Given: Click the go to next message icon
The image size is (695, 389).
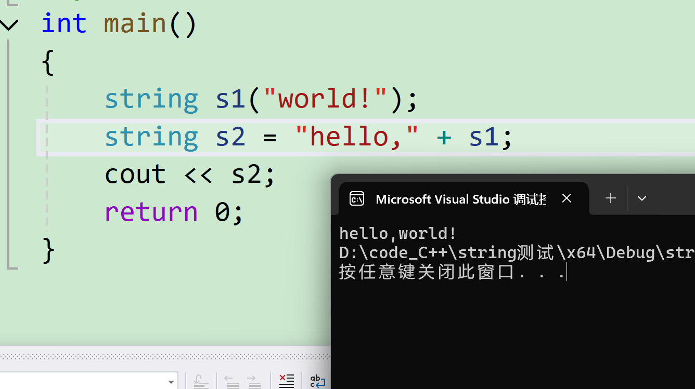Looking at the screenshot, I should point(254,381).
